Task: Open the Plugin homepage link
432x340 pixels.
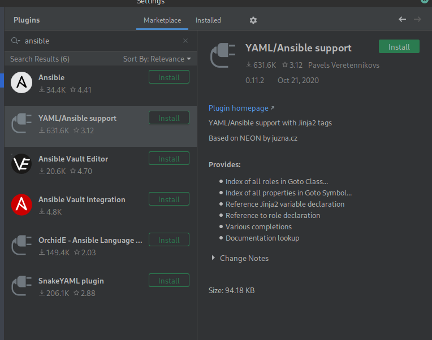Action: (x=238, y=108)
